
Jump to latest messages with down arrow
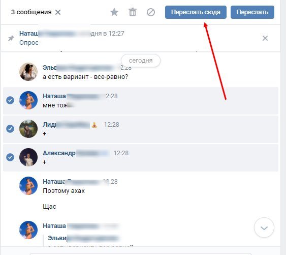click(264, 228)
